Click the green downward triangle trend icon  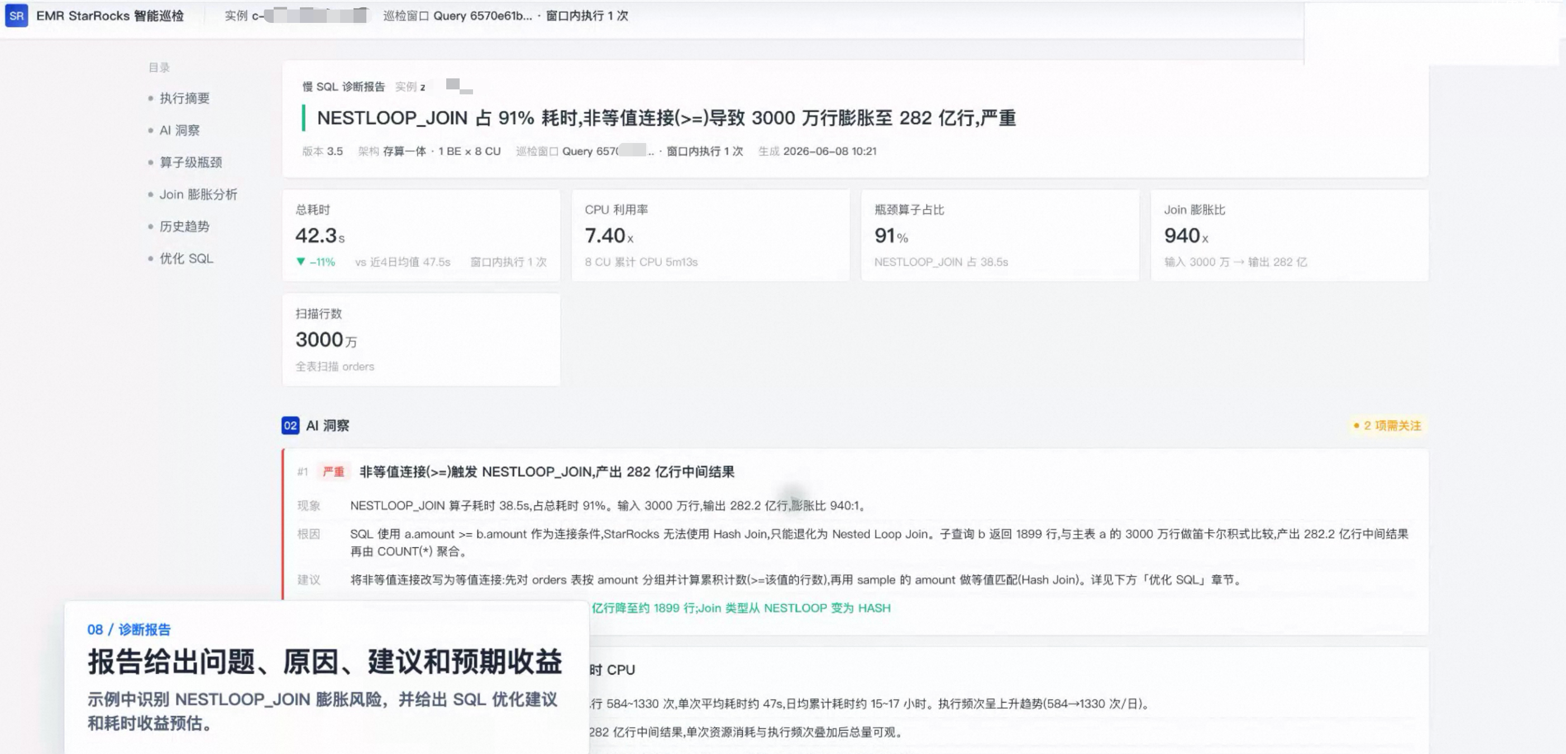(300, 261)
